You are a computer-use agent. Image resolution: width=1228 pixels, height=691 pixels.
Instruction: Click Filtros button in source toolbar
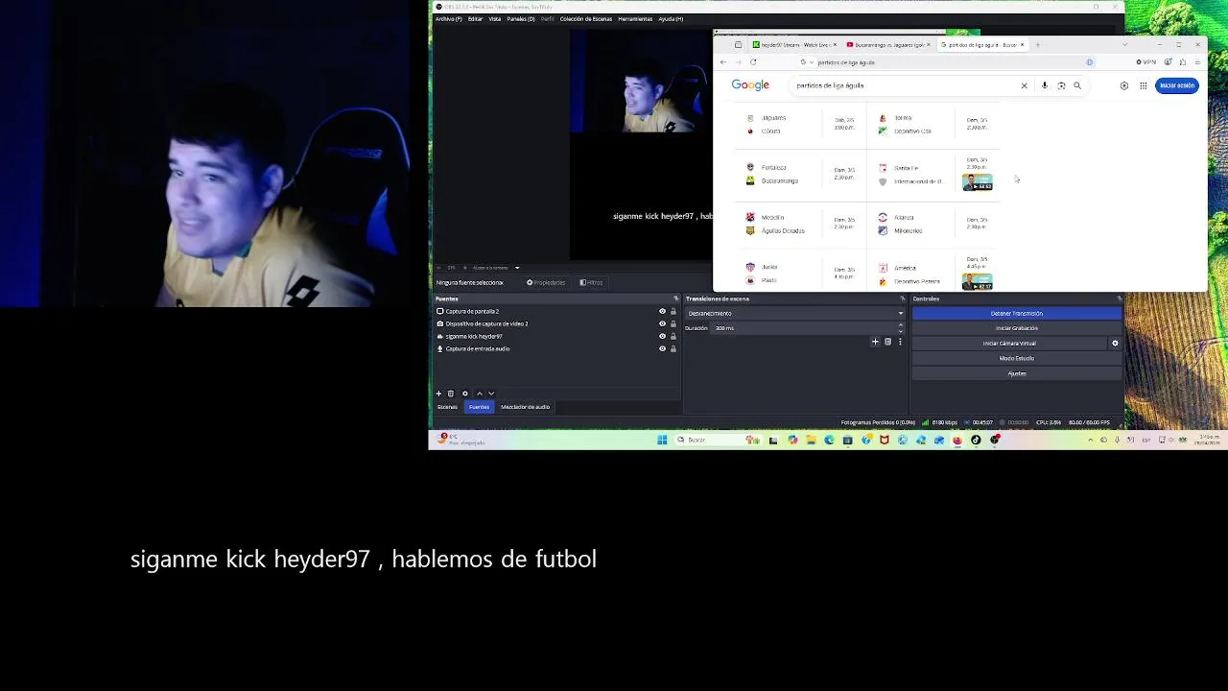click(x=591, y=282)
